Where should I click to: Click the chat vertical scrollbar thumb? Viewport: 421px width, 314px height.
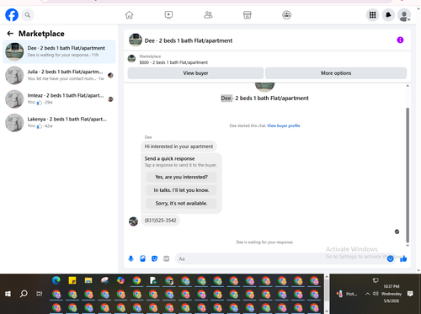coord(408,175)
